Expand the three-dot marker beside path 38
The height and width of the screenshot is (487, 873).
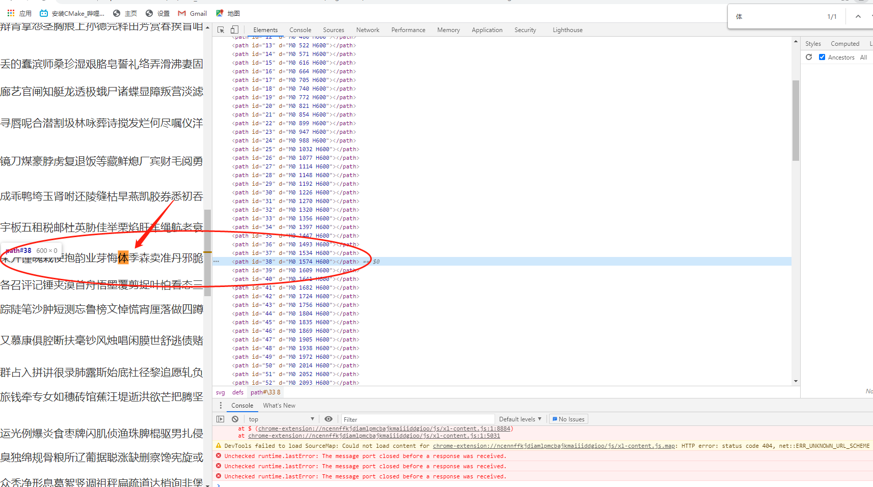tap(216, 262)
